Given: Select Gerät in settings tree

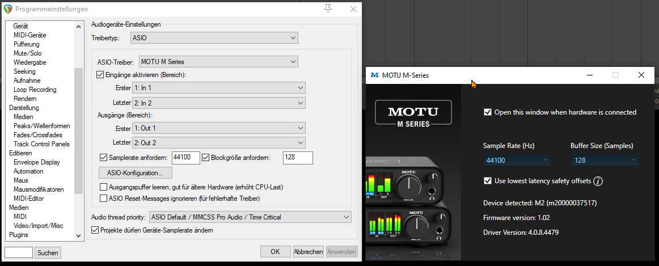Looking at the screenshot, I should point(20,26).
